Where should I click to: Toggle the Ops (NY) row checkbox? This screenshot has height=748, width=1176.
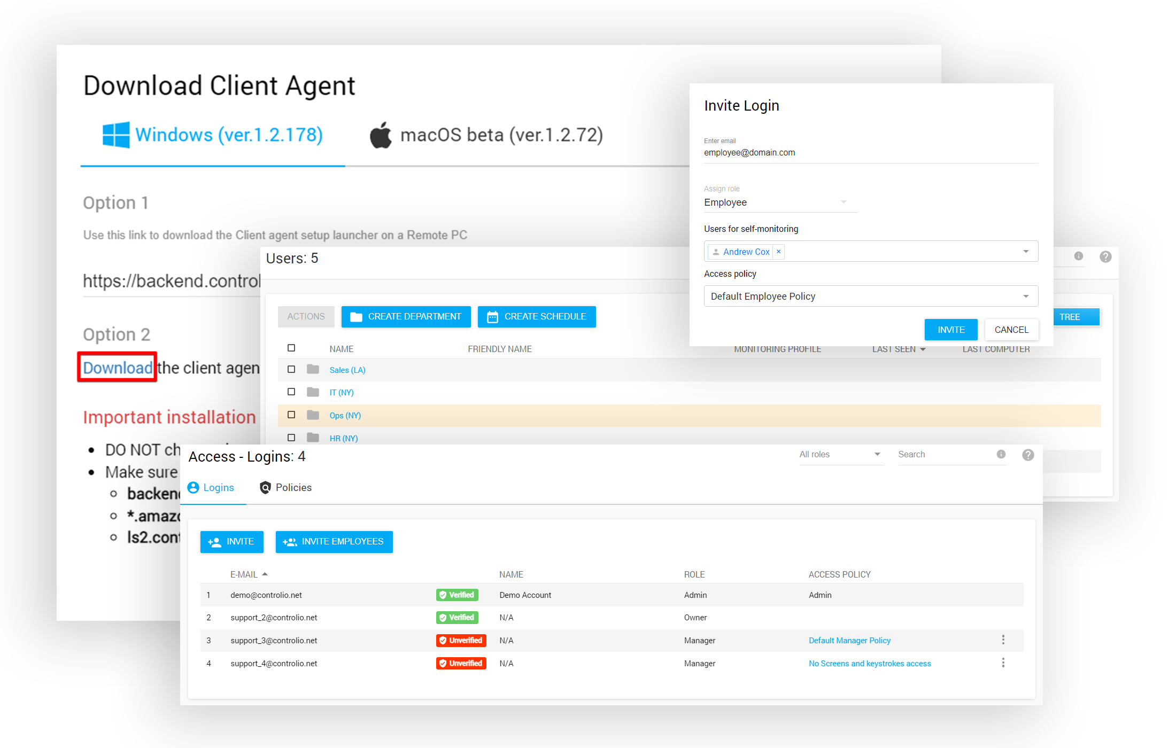pos(291,415)
